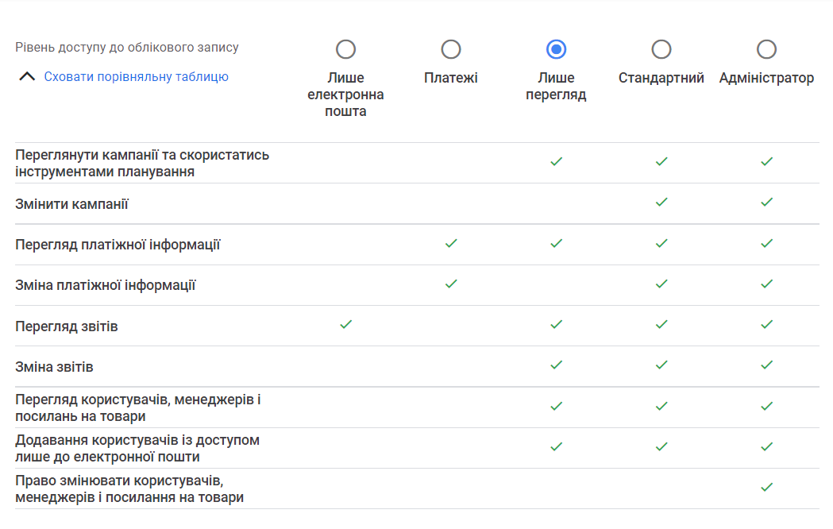Collapse table using the chevron up arrow
The width and height of the screenshot is (833, 529).
27,76
